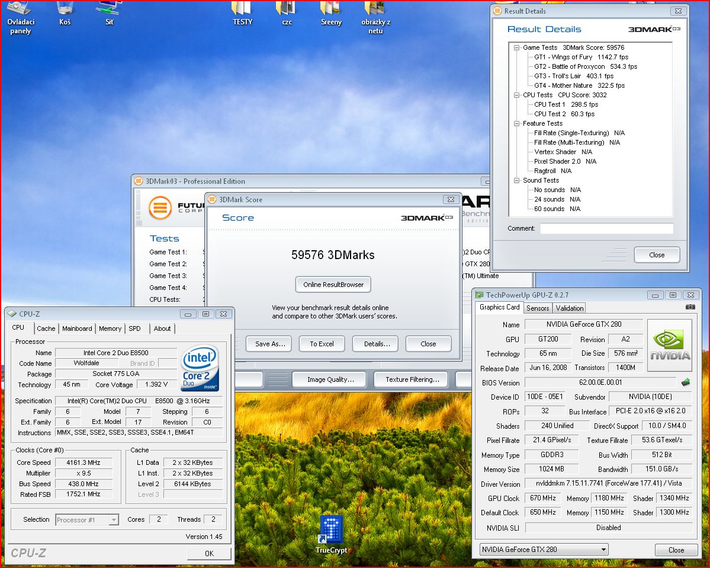710x568 pixels.
Task: Collapse the CPU Tests tree node
Action: click(516, 95)
